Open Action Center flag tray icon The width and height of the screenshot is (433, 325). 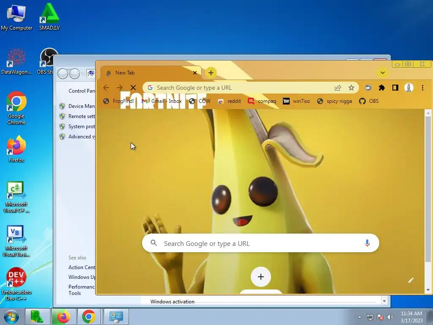pyautogui.click(x=380, y=317)
